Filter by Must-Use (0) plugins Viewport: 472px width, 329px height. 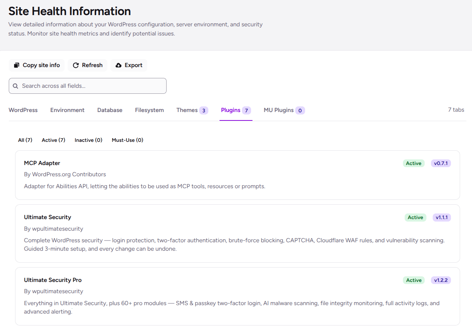point(127,140)
